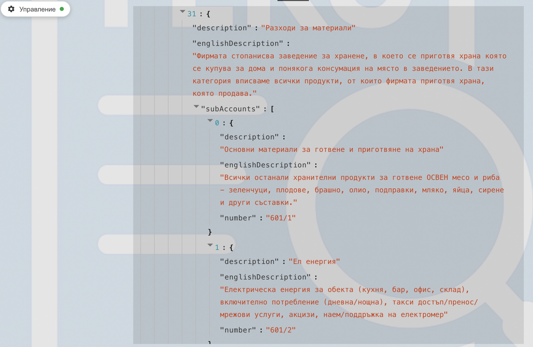The height and width of the screenshot is (347, 533).
Task: Collapse the subAccounts array triangle
Action: pos(196,106)
